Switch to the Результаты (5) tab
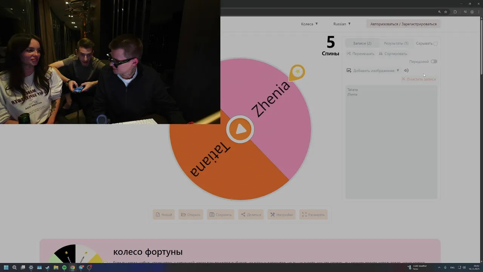 [396, 43]
